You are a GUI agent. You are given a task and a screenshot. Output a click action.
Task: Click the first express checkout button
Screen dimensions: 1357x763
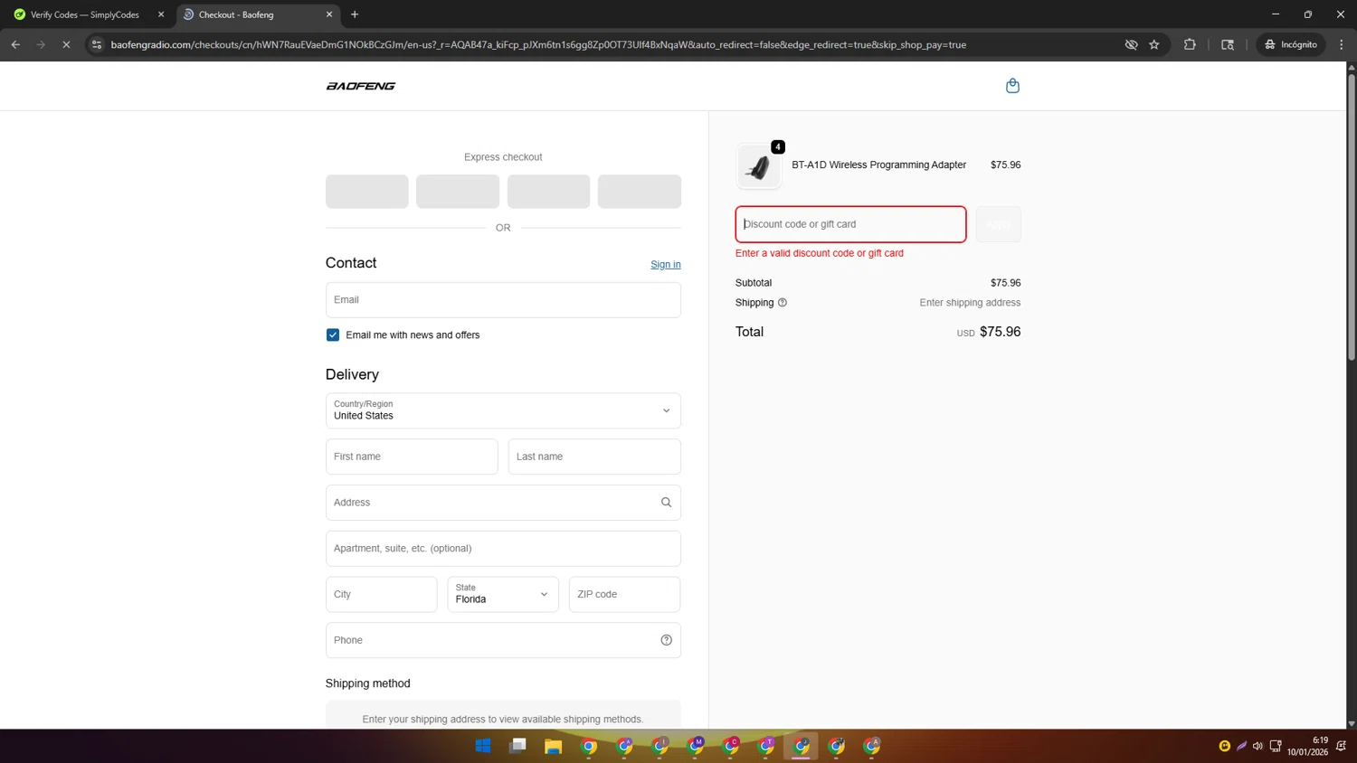coord(367,192)
